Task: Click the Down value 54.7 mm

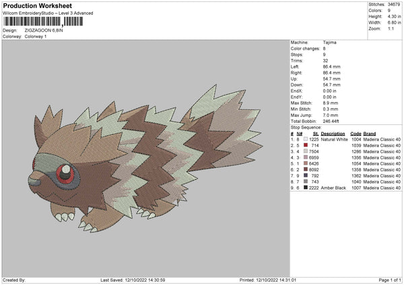Action: 331,85
